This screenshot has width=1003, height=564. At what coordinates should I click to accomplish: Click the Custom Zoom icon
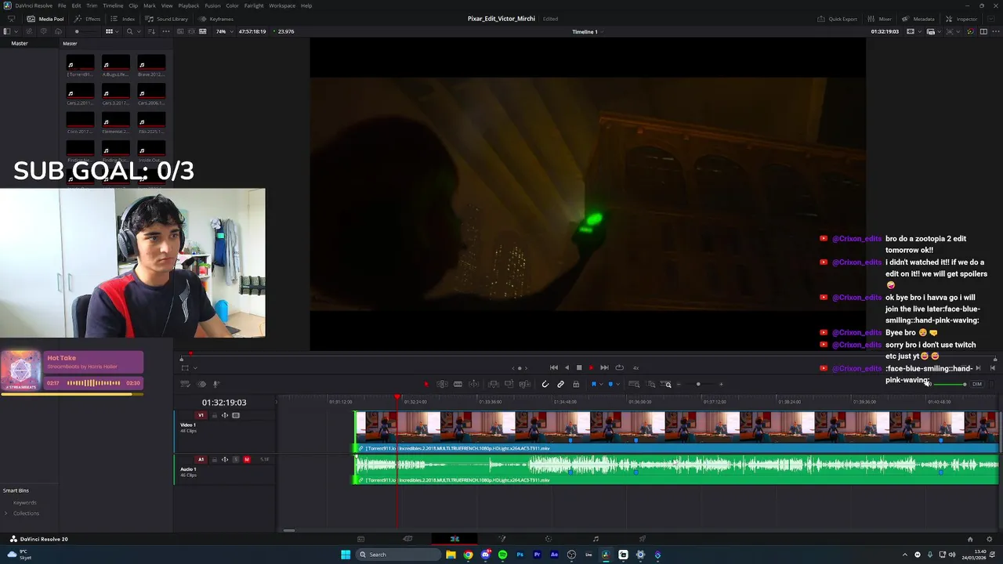667,384
